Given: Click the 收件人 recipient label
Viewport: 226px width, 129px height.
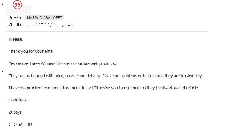Looking at the screenshot, I should click(15, 18).
